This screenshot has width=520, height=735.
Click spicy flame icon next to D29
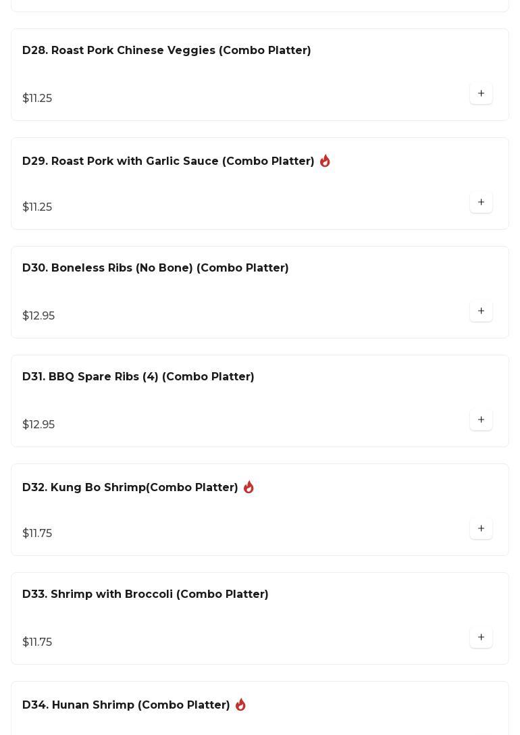(x=325, y=161)
